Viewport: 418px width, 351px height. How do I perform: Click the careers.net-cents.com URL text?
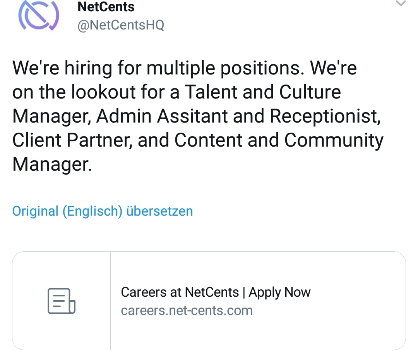coord(187,311)
